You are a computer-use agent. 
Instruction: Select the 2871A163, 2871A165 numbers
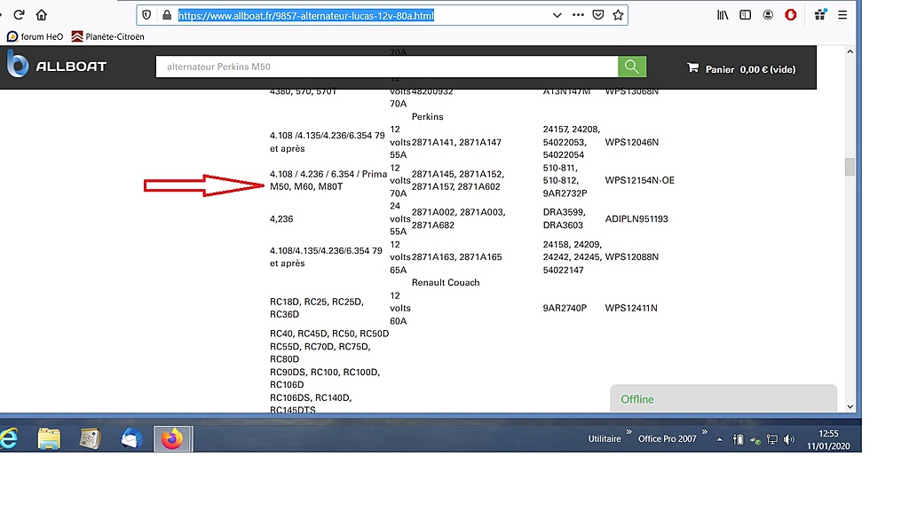[x=456, y=256]
